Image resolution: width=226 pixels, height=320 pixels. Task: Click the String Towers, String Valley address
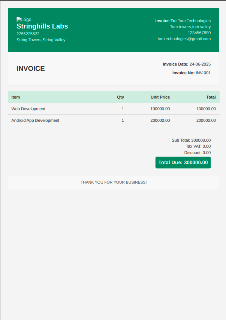pyautogui.click(x=41, y=40)
